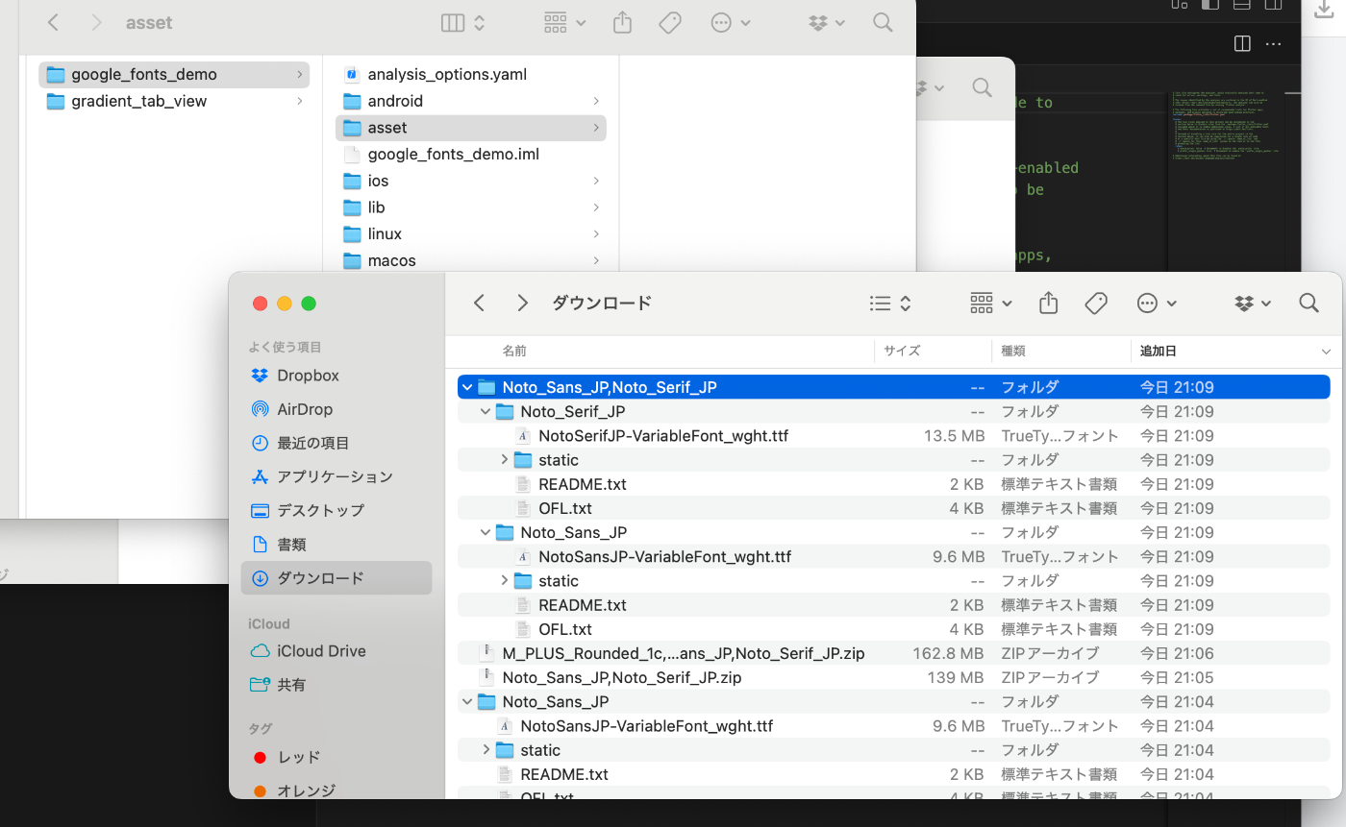
Task: Open group-by options in ダウンロード window toolbar
Action: pyautogui.click(x=991, y=304)
